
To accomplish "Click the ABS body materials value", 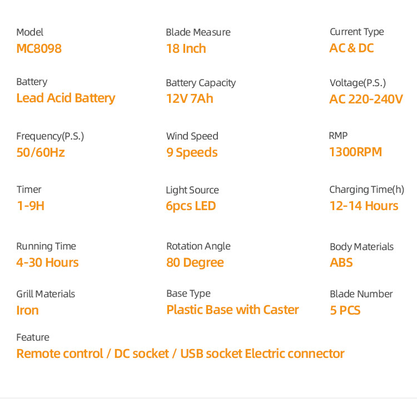I will click(x=341, y=263).
